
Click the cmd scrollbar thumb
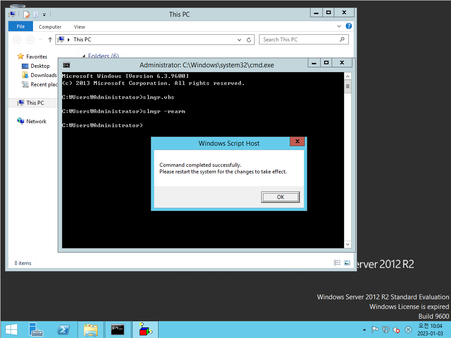(x=347, y=87)
